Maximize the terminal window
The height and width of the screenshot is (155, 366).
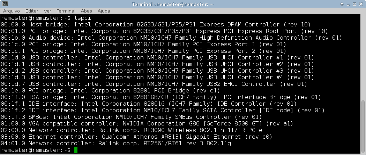[x=354, y=4]
